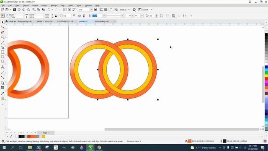Switch to wildlife12 hours.cdr tab
This screenshot has height=151, width=268.
45,21
